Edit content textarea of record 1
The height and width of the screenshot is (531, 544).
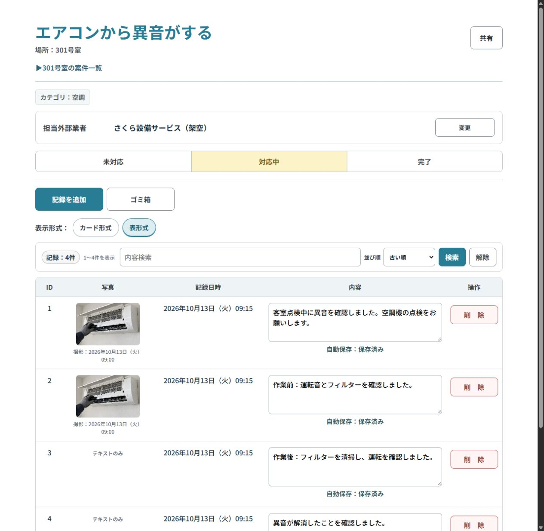pos(355,322)
